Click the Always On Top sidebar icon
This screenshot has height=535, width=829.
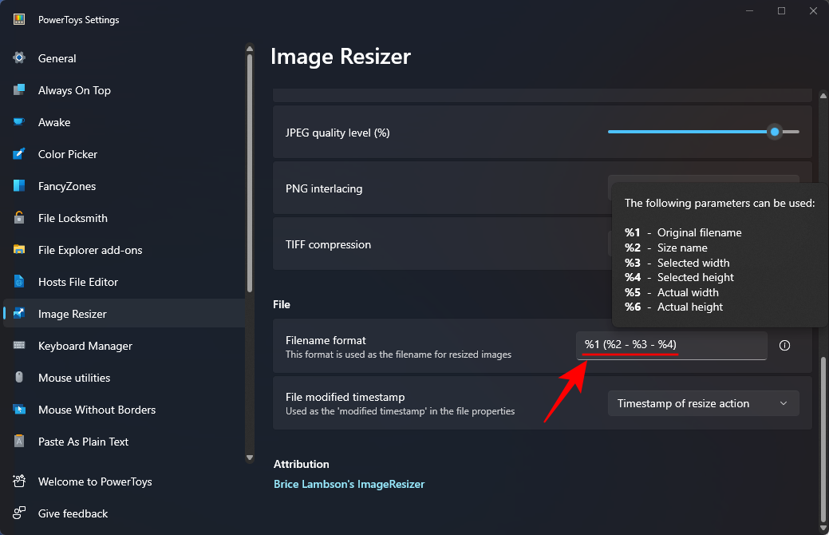click(x=19, y=90)
